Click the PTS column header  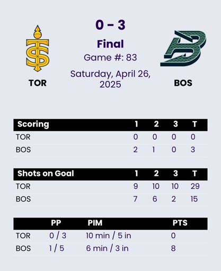pyautogui.click(x=180, y=223)
